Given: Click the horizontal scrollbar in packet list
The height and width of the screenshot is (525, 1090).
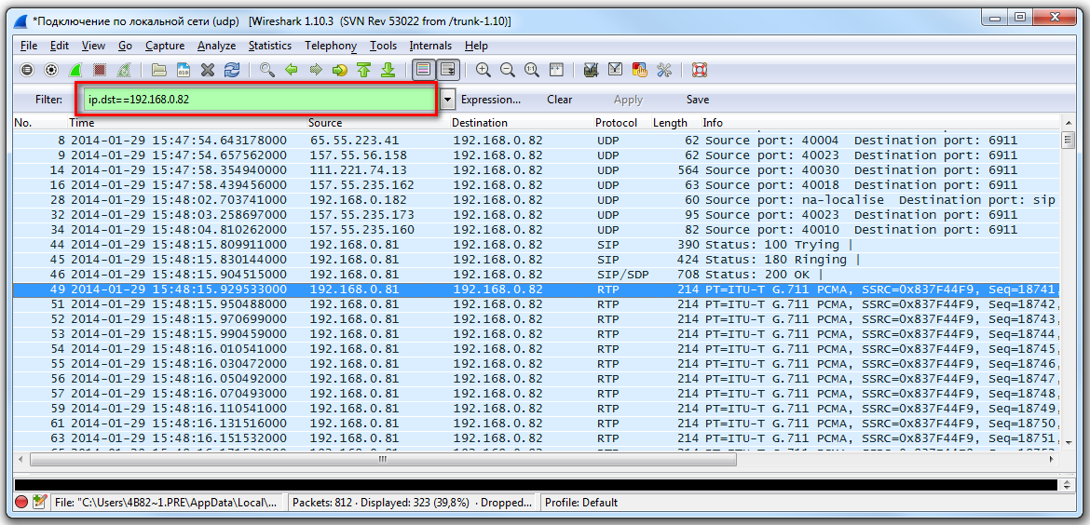Looking at the screenshot, I should [382, 459].
